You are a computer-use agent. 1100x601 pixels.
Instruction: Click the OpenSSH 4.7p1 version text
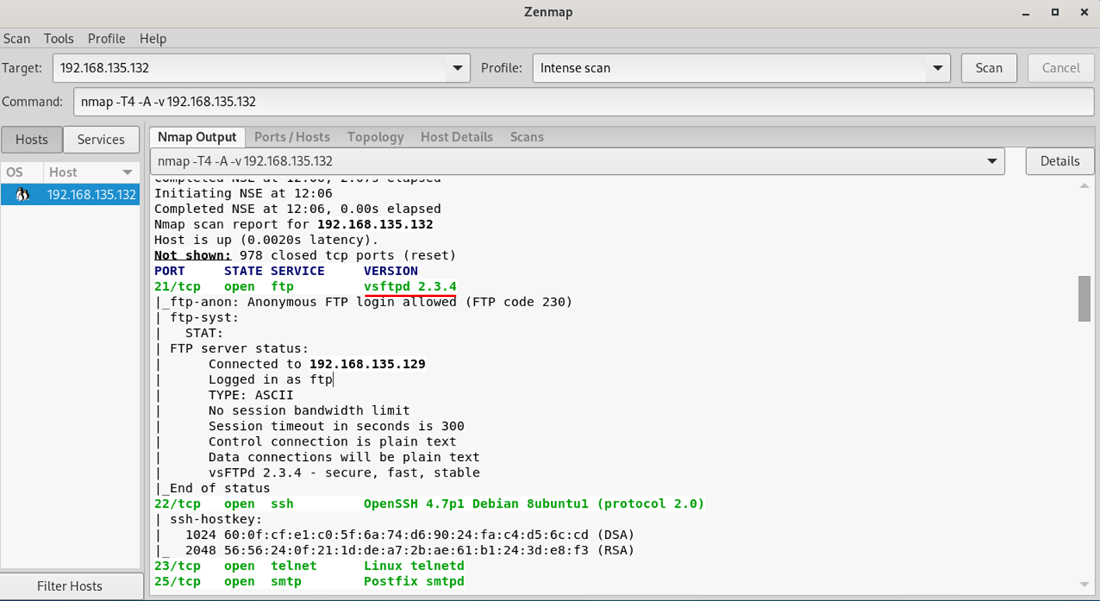(x=534, y=504)
